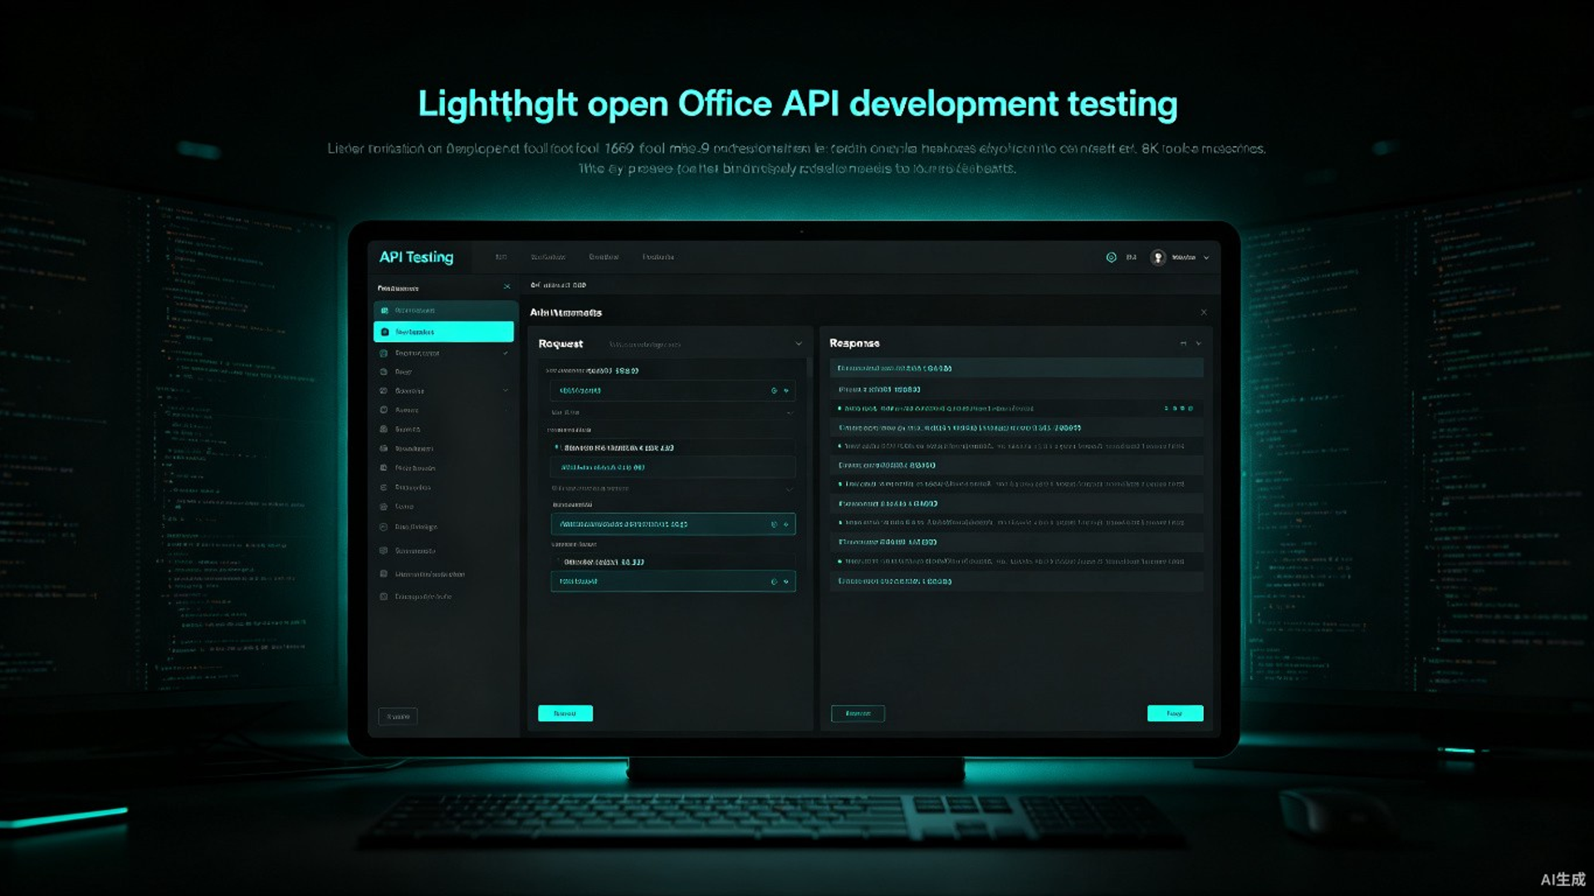
Task: Click the cyan button below Request panel
Action: [x=565, y=713]
